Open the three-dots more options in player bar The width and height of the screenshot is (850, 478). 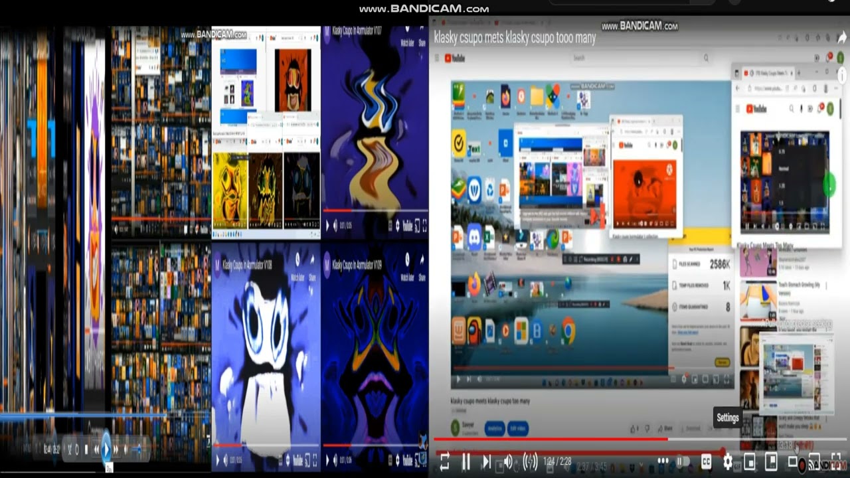(x=663, y=461)
